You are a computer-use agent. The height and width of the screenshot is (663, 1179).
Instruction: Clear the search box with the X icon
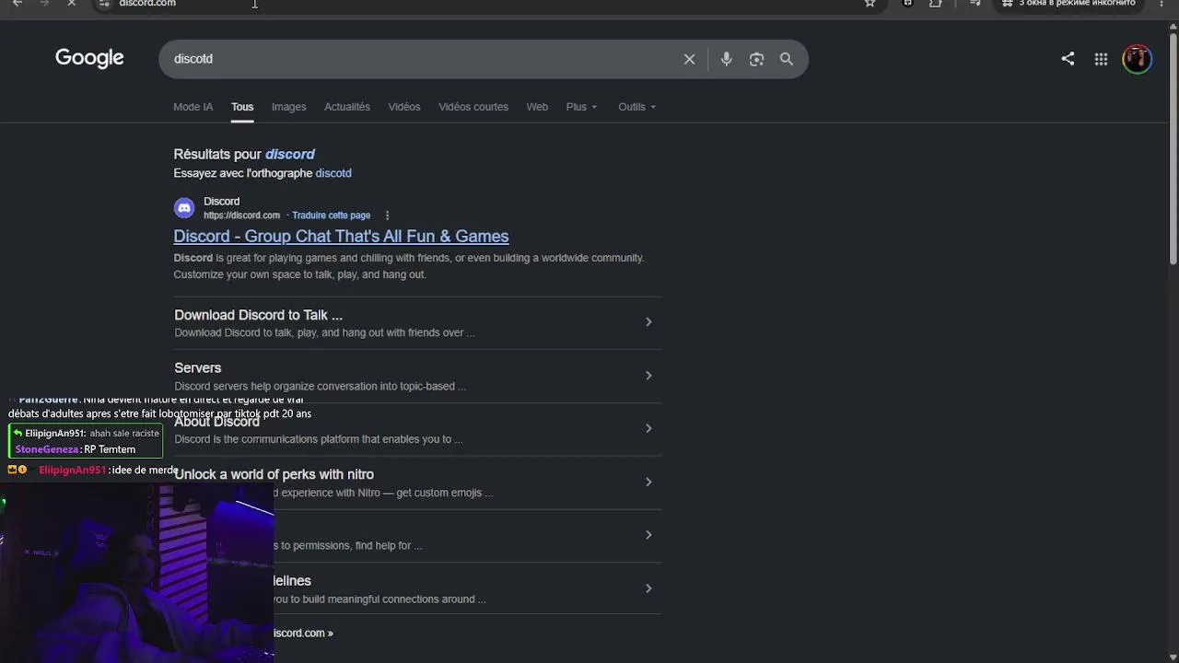pyautogui.click(x=689, y=59)
